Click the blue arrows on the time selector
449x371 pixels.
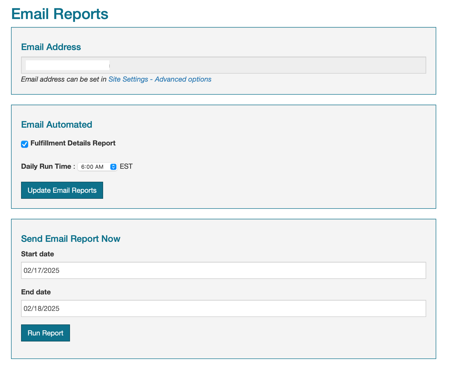pos(113,167)
